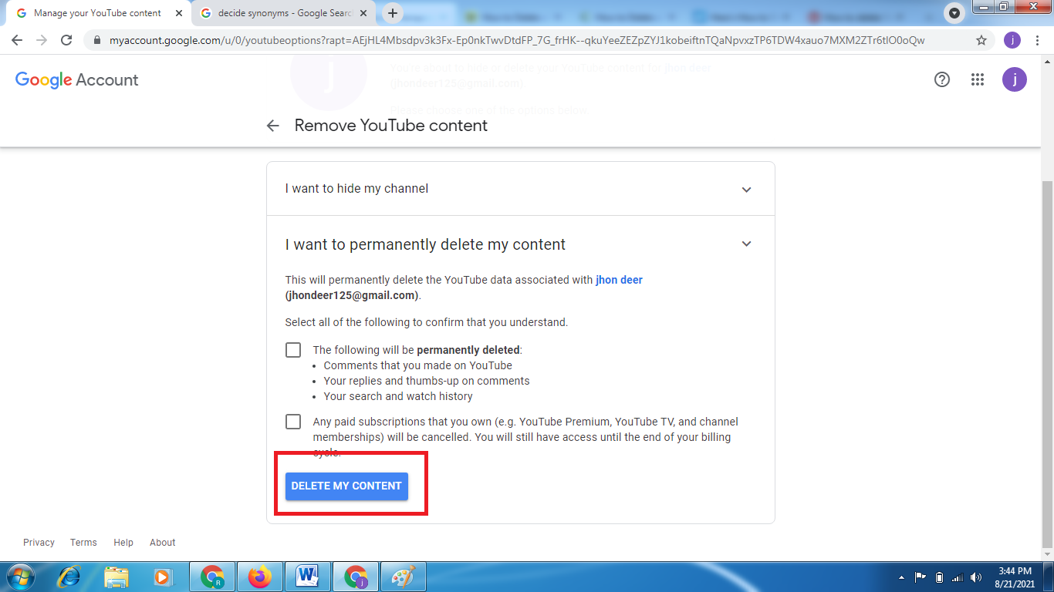The height and width of the screenshot is (592, 1054).
Task: Switch to Manage your YouTube content tab
Action: [x=97, y=13]
